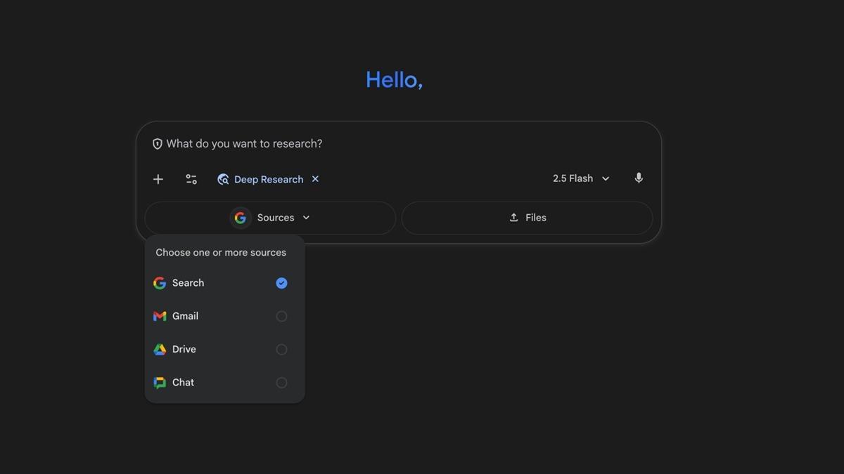The height and width of the screenshot is (474, 844).
Task: Click the Google Search G icon
Action: 160,283
